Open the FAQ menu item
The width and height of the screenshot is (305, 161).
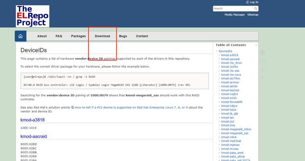point(59,36)
